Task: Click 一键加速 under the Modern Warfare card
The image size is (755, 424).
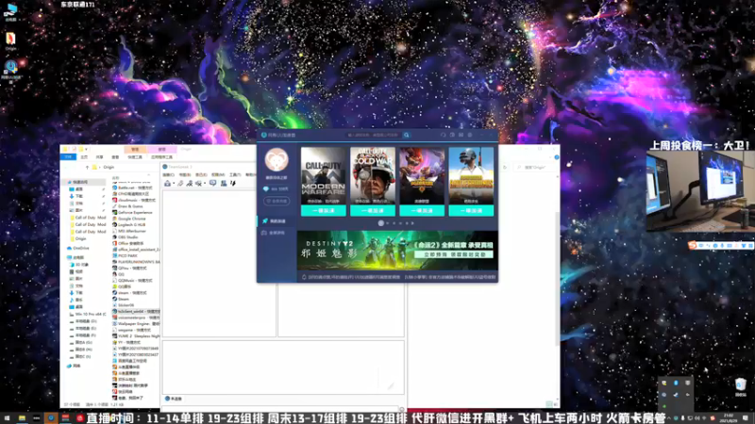Action: (324, 210)
